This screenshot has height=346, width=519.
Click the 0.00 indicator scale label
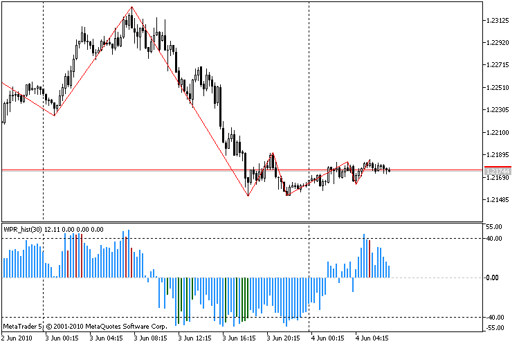click(492, 277)
